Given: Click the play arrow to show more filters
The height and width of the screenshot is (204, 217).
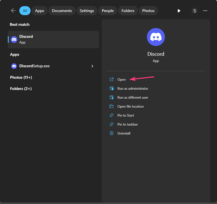Looking at the screenshot, I should click(179, 11).
